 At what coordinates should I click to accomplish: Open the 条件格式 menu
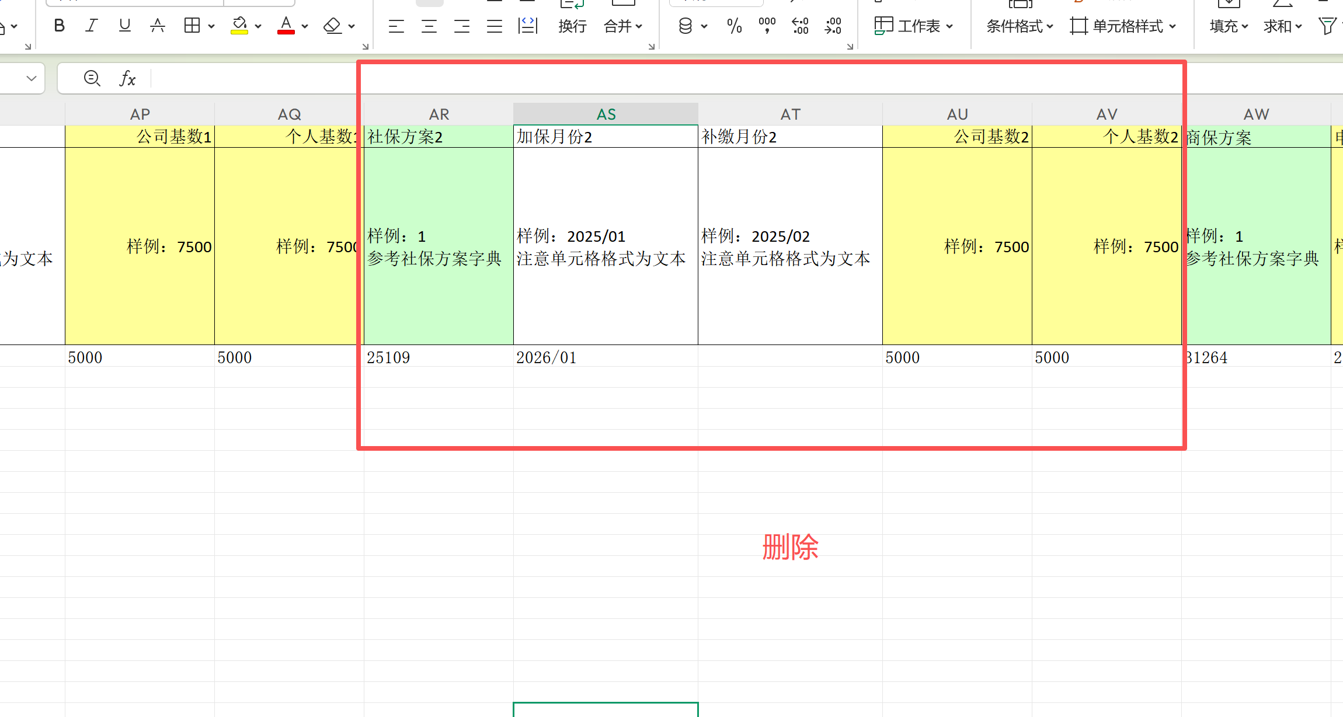[1020, 26]
